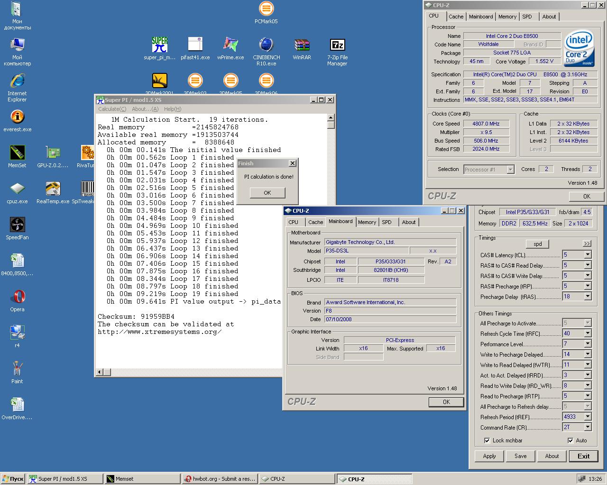This screenshot has width=607, height=485.
Task: Click the Multiplier x 9.5 value
Action: (x=487, y=132)
